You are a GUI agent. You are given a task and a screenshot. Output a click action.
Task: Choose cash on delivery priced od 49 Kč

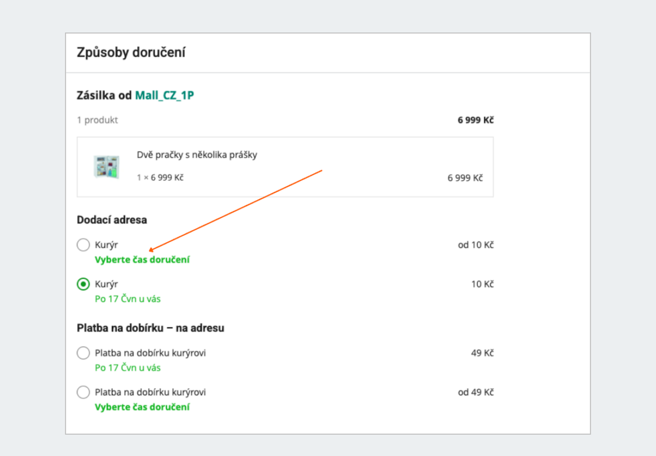pyautogui.click(x=83, y=393)
